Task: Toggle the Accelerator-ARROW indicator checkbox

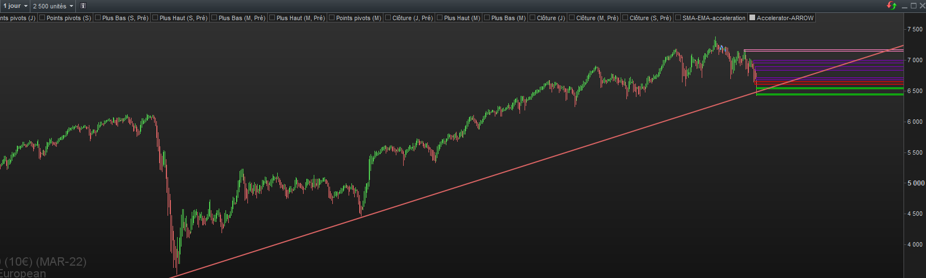Action: [752, 18]
